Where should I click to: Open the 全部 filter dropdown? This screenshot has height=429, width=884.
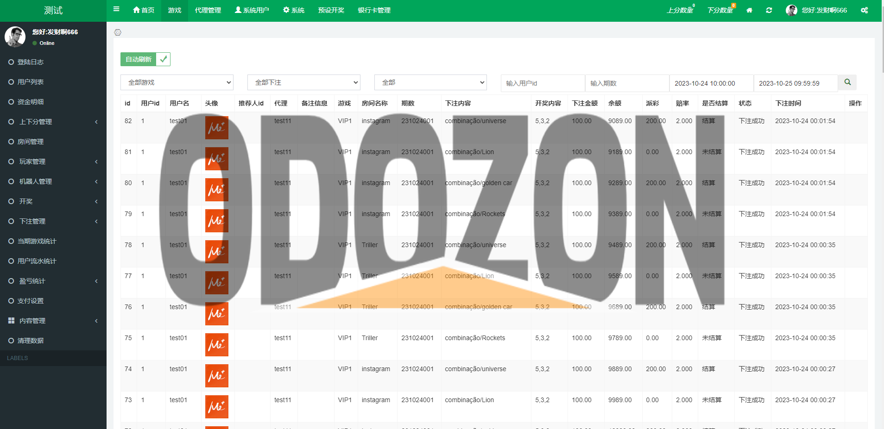[x=430, y=82]
